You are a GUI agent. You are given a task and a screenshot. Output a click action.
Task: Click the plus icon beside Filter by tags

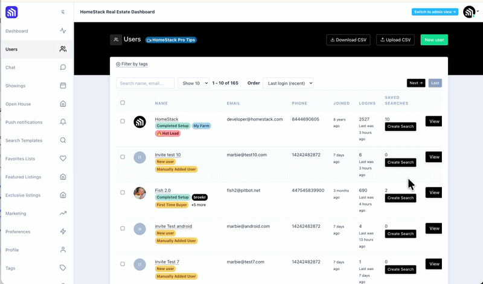tap(118, 65)
